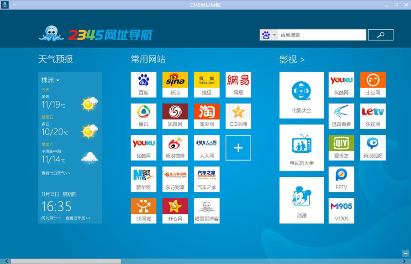Open 优酷网 tile in 常用网站 section
The height and width of the screenshot is (264, 411).
[143, 148]
